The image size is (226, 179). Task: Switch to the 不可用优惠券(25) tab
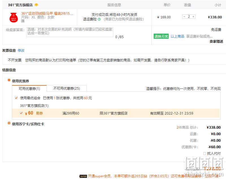[67, 88]
